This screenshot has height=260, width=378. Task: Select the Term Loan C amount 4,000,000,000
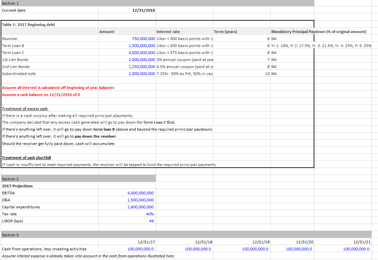coord(142,53)
